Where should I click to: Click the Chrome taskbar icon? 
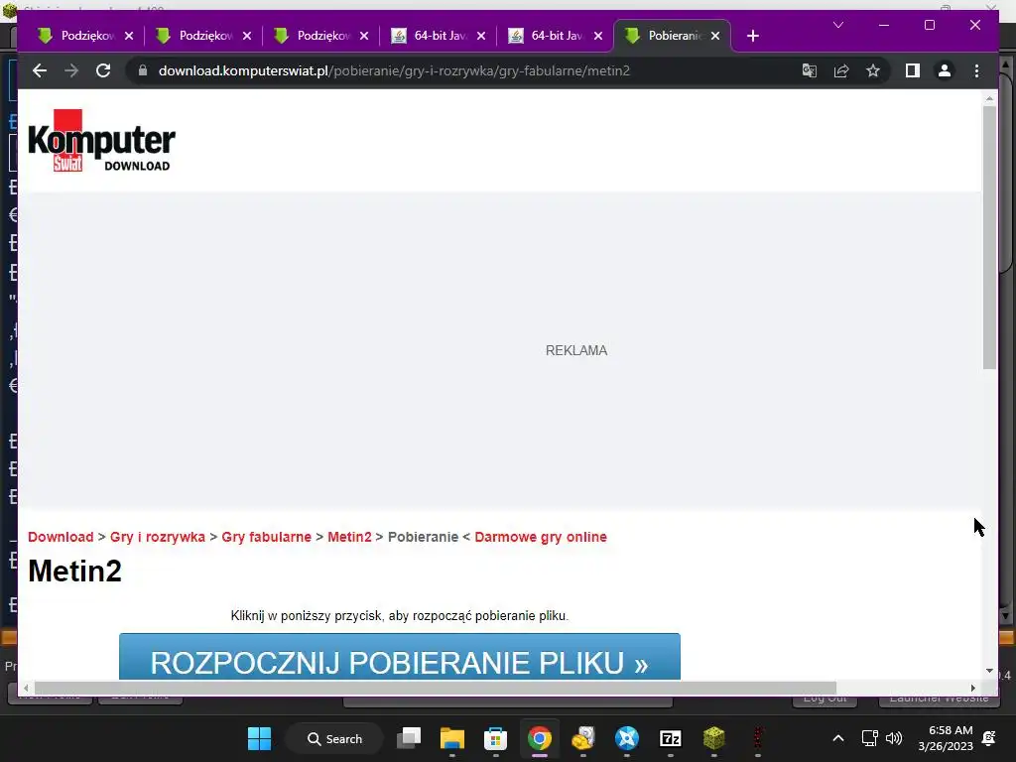pyautogui.click(x=539, y=738)
